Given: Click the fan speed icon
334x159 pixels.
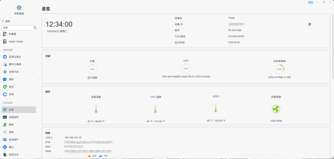Looking at the screenshot, I should point(276,109).
